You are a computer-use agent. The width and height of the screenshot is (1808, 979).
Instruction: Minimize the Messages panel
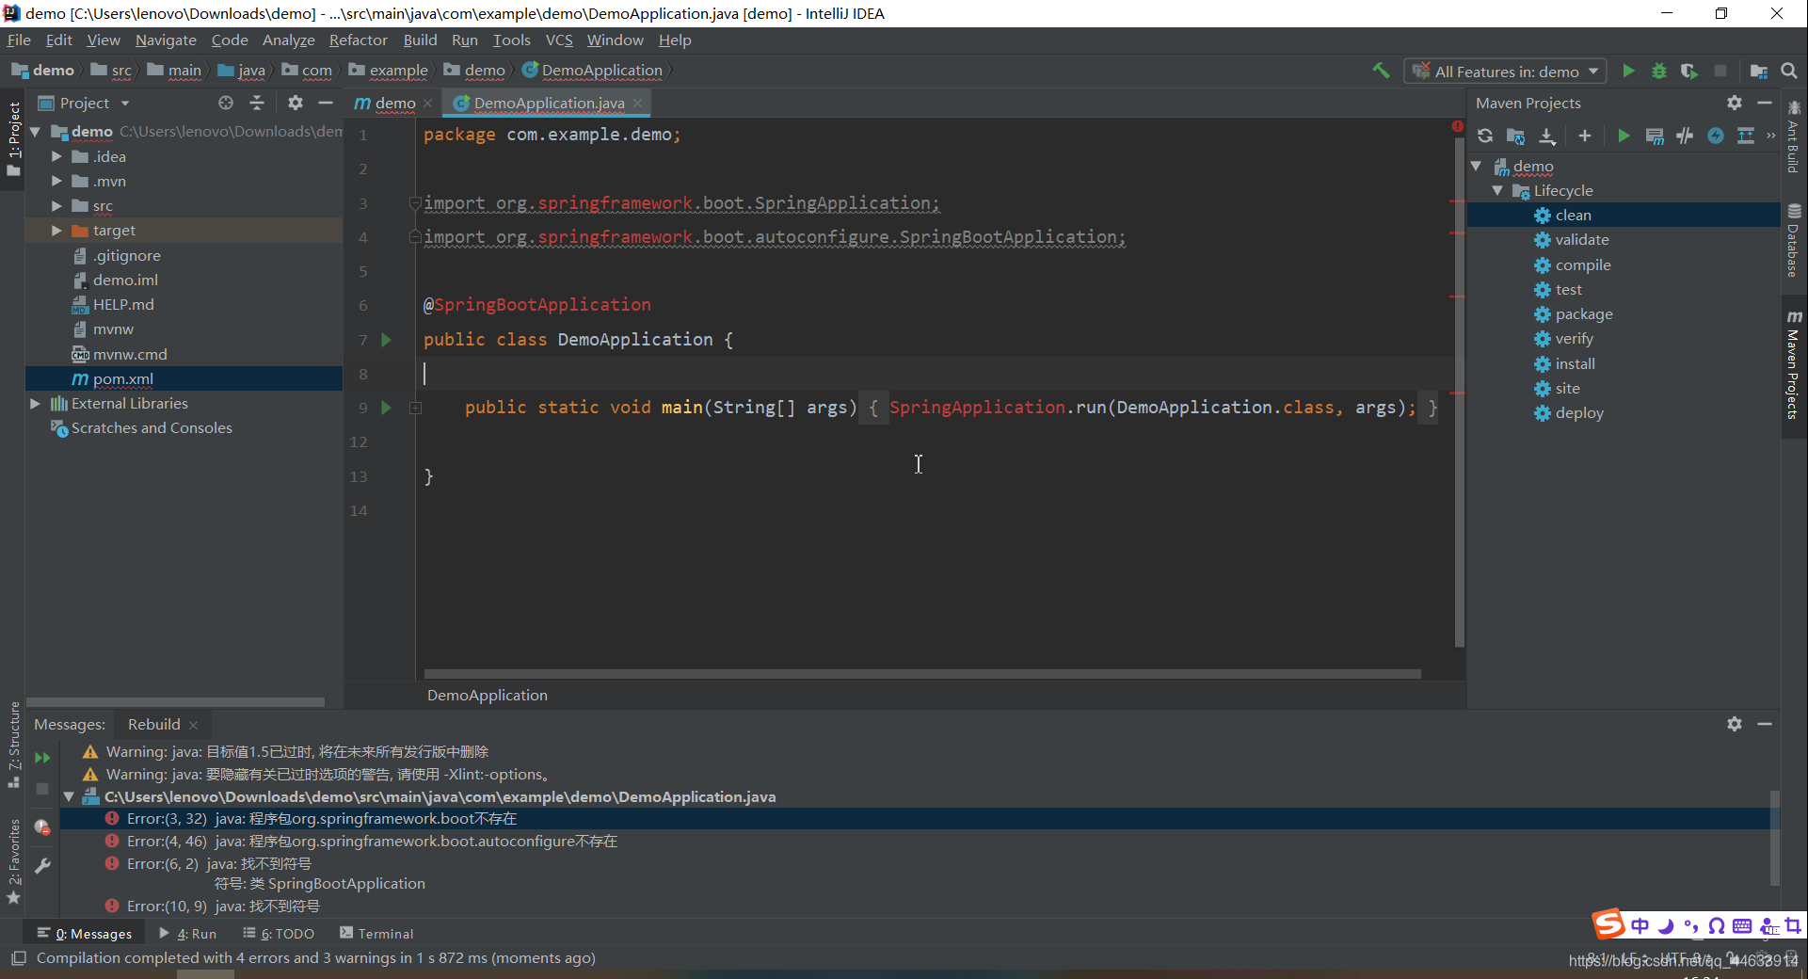tap(1765, 724)
